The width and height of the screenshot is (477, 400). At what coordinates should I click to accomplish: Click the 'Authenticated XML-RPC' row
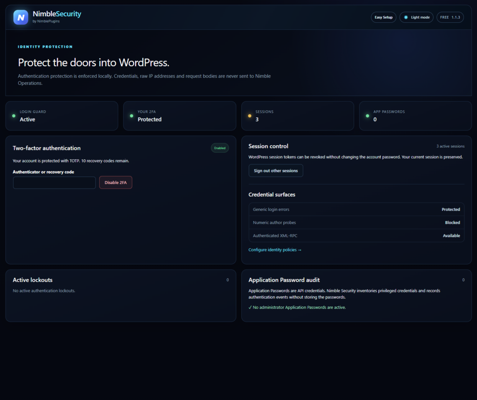coord(356,236)
